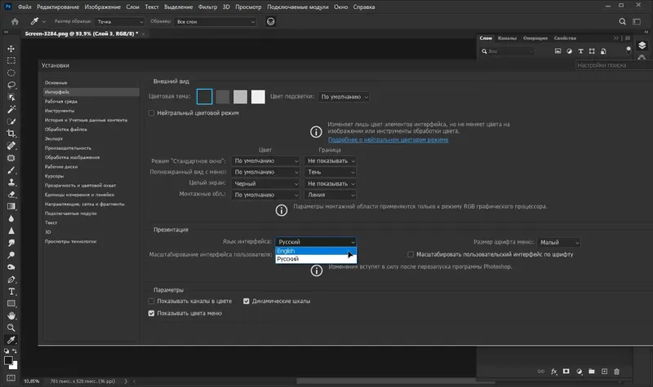Open 'Монтажные обл.' border dropdown 'Линия'
Image resolution: width=653 pixels, height=387 pixels.
[x=331, y=195]
